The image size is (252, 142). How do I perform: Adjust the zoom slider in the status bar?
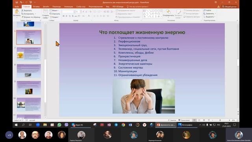coord(220,120)
